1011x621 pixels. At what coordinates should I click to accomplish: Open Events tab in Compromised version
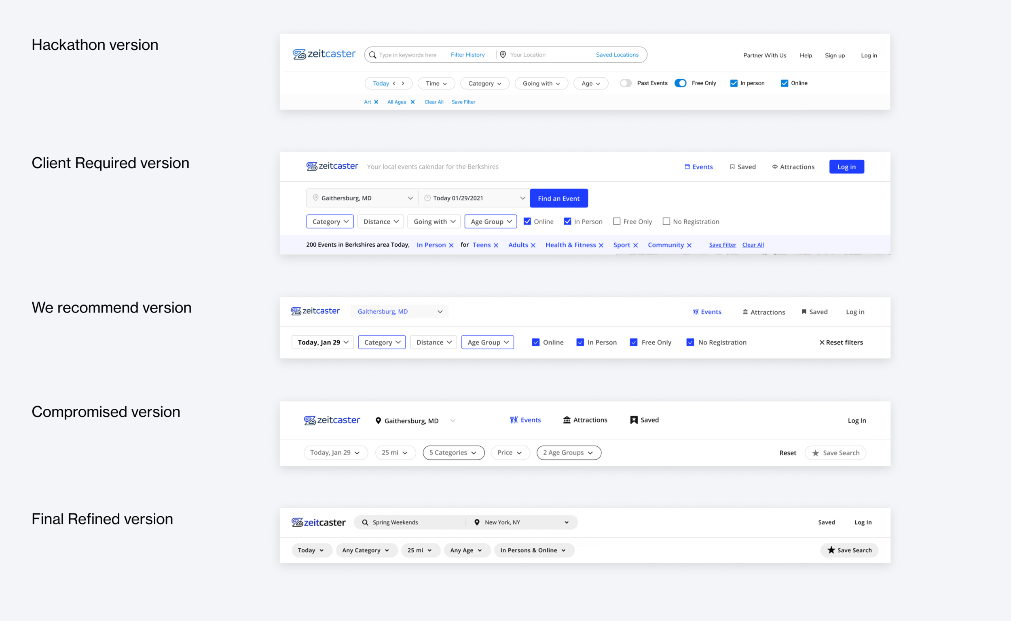point(525,420)
